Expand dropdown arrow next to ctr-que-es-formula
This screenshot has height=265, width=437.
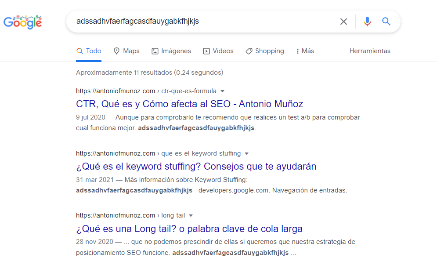[222, 91]
